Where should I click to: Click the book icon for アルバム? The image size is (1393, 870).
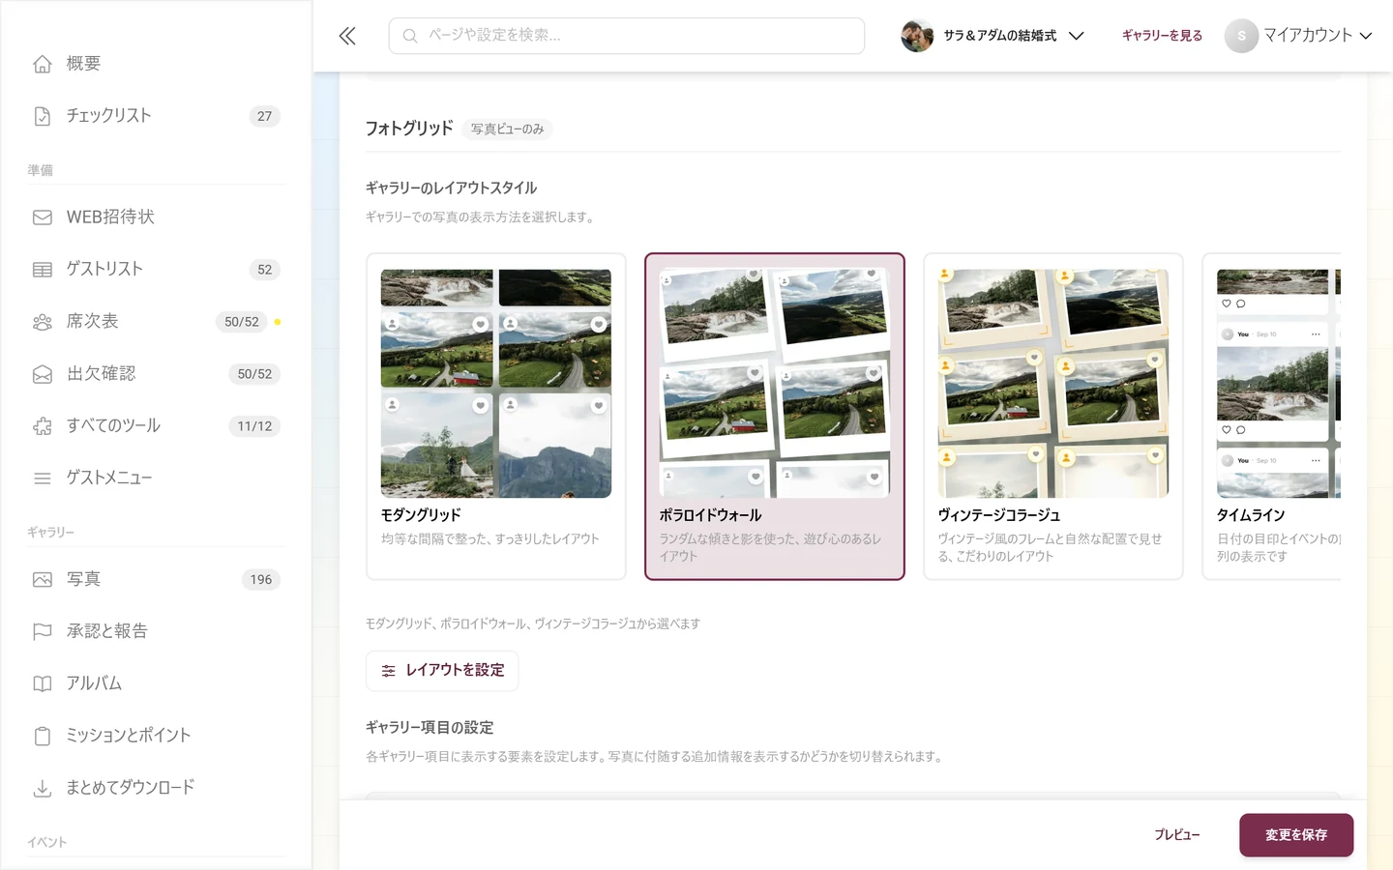43,684
